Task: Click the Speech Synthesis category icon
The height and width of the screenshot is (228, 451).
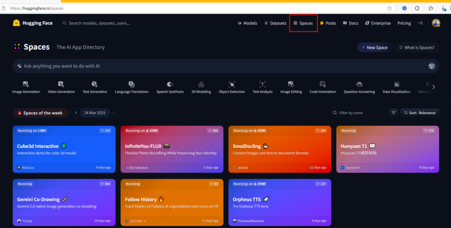Action: coord(170,84)
